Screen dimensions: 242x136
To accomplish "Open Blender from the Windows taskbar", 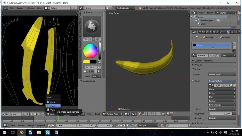I will tap(21, 132).
